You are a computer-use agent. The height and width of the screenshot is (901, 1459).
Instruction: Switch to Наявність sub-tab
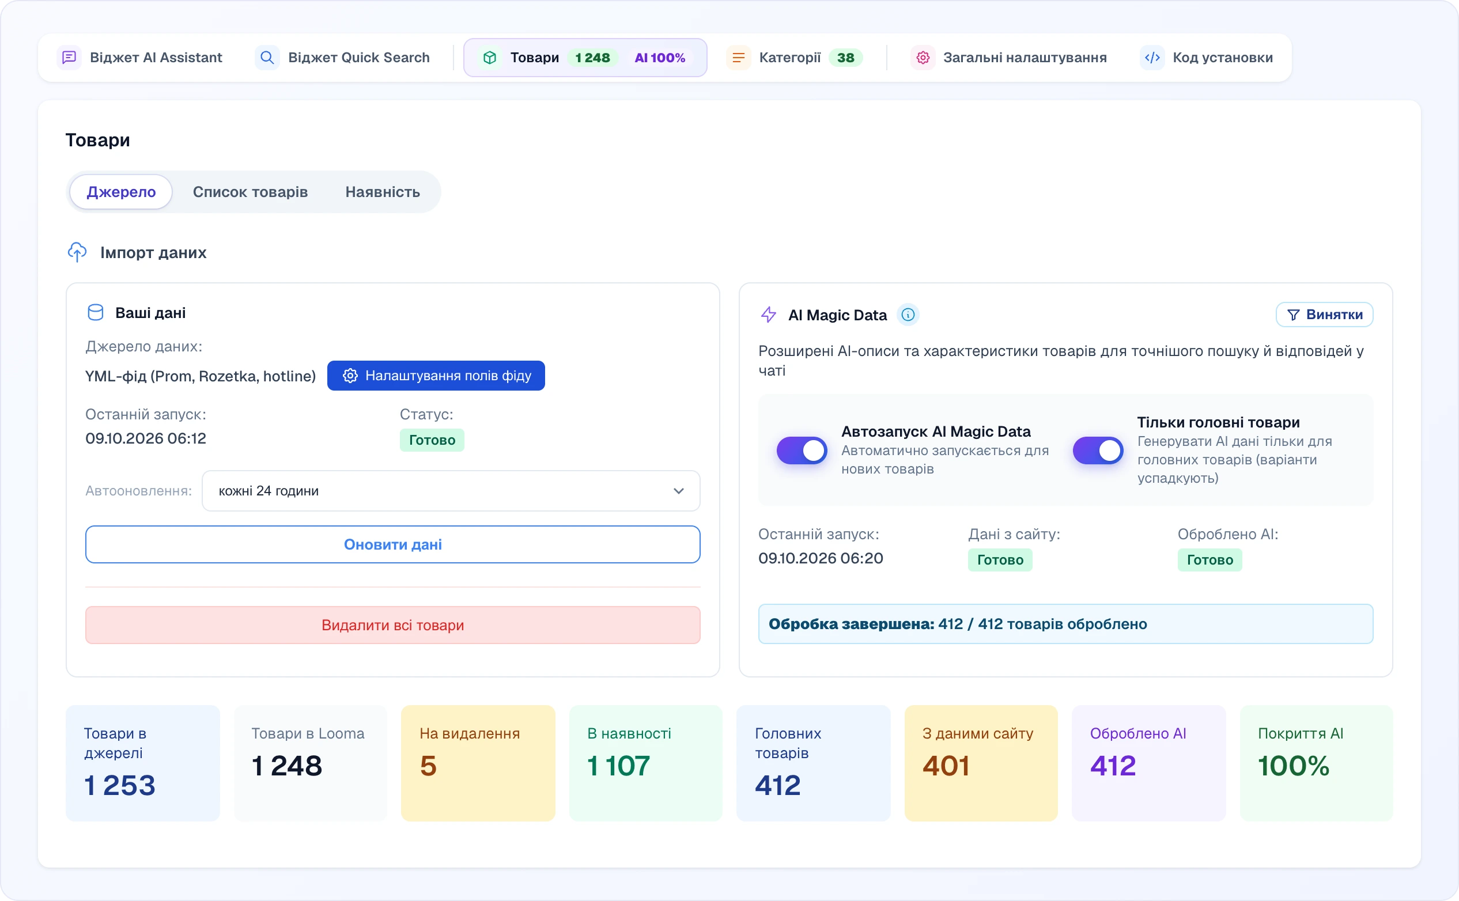pyautogui.click(x=383, y=192)
